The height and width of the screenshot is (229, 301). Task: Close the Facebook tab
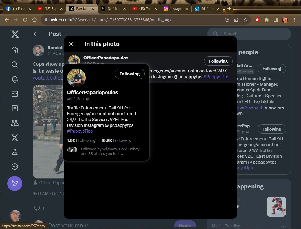click(30, 9)
